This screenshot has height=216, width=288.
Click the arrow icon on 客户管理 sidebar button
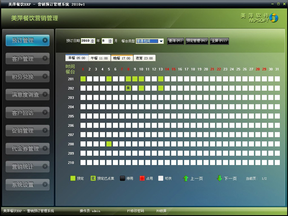pyautogui.click(x=45, y=58)
